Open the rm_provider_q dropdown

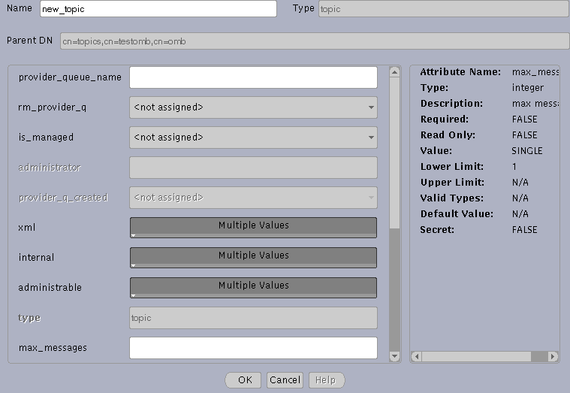coord(253,107)
